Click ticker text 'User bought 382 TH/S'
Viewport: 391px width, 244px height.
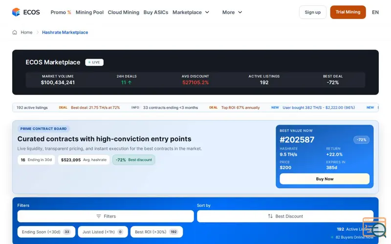(302, 107)
